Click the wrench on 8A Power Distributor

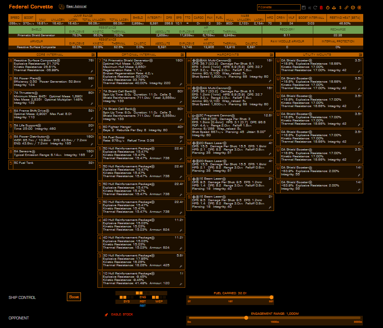92,144
